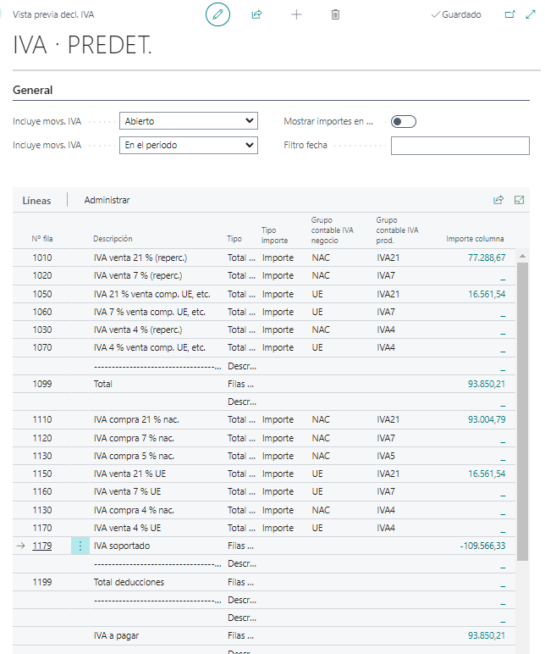Open the three-dot menu on row 1179

click(80, 546)
